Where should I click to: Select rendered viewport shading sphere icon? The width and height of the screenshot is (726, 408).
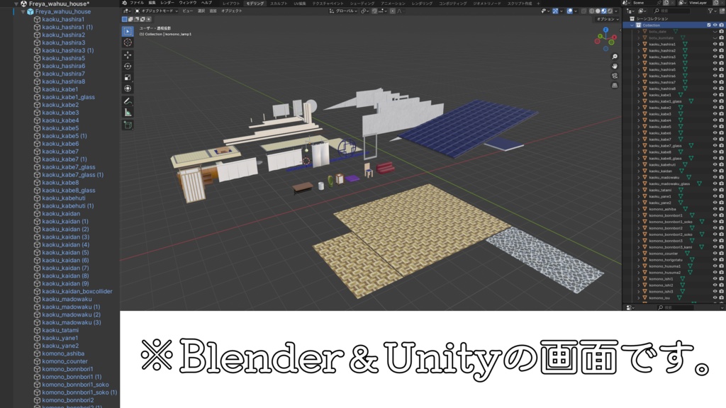click(610, 11)
